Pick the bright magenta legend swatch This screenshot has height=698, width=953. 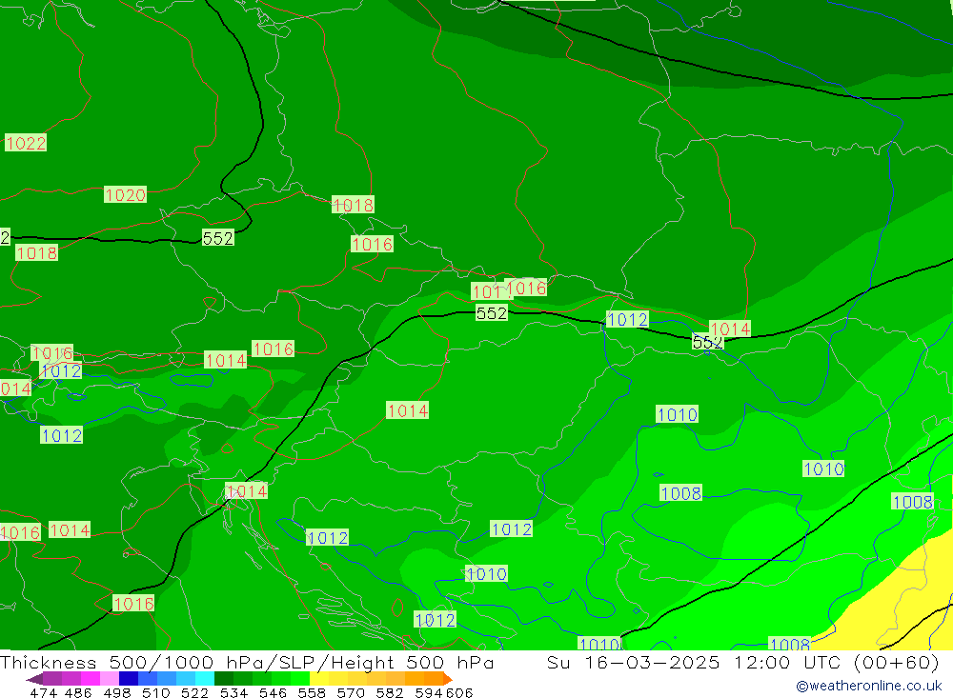pos(91,679)
